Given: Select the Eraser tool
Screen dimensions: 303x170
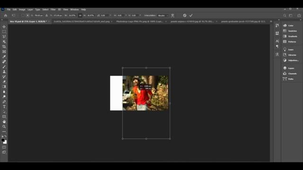Looking at the screenshot, I should [4, 82].
